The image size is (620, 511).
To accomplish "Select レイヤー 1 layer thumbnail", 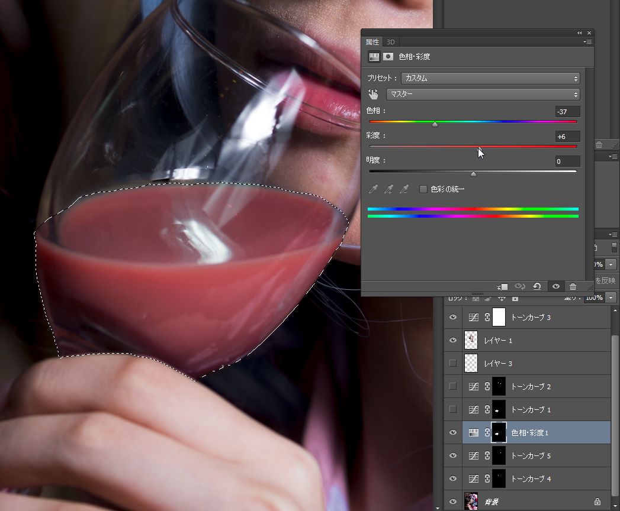I will [471, 341].
